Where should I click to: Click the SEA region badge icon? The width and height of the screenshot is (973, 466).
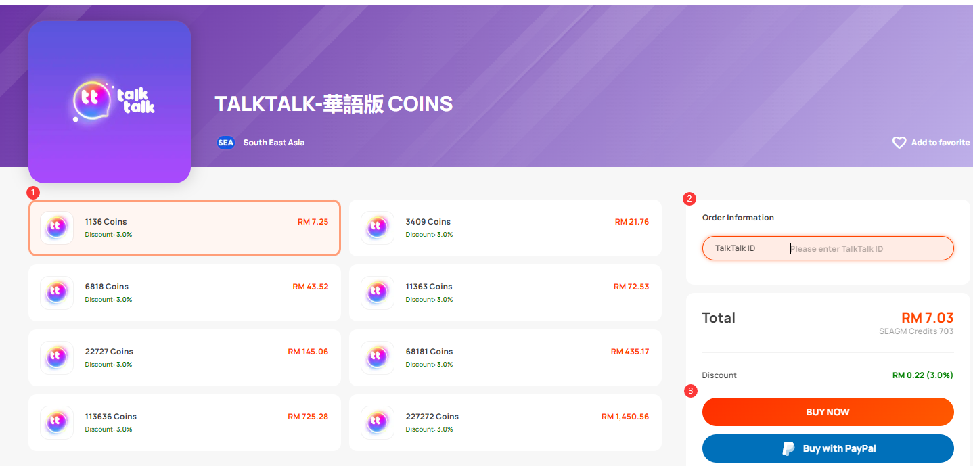point(226,143)
